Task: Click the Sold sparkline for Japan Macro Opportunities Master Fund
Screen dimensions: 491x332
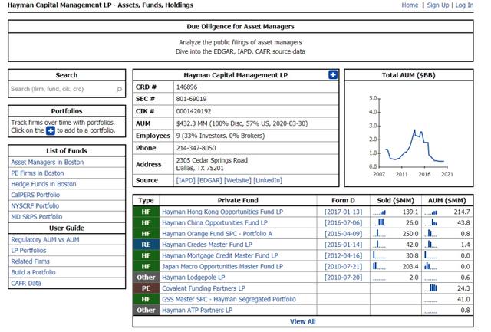Action: [x=379, y=266]
